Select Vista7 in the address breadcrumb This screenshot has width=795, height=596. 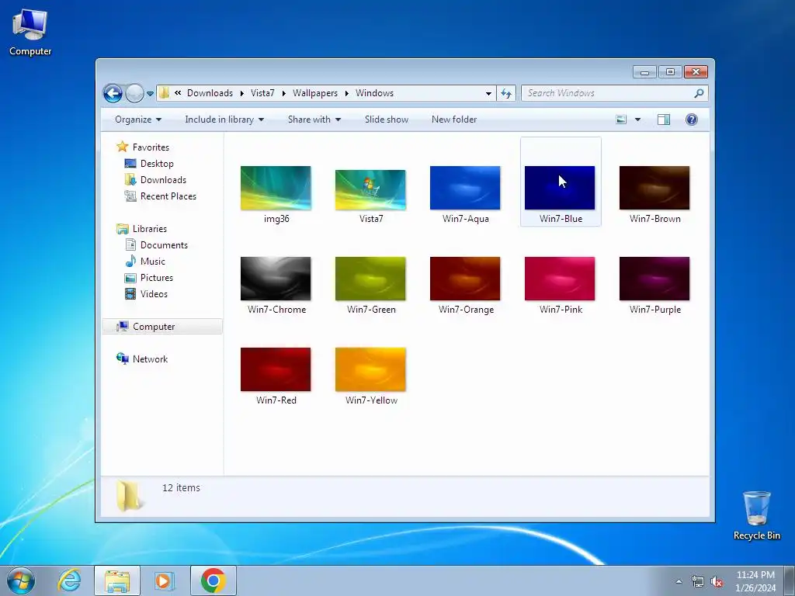pos(262,93)
